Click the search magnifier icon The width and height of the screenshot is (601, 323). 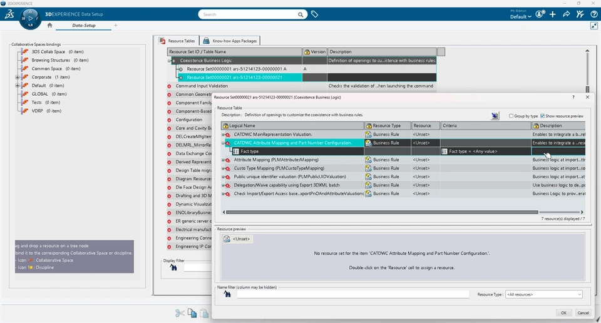[x=300, y=14]
